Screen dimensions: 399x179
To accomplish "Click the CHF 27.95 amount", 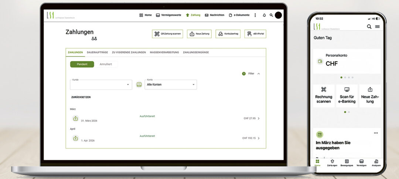I will click(250, 118).
